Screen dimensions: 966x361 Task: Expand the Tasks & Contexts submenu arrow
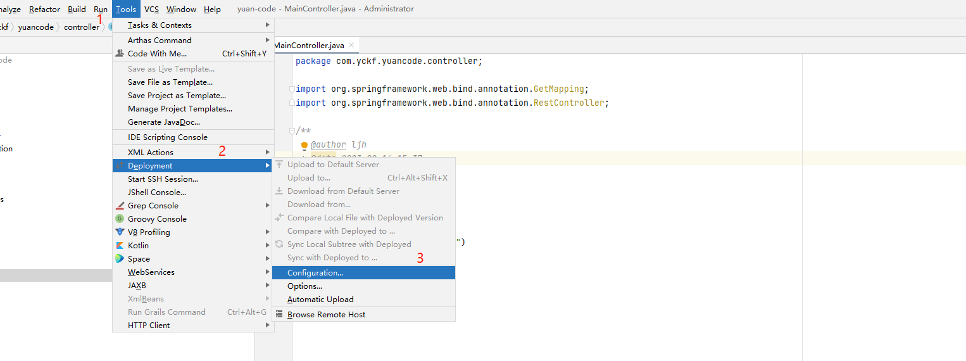pos(268,25)
